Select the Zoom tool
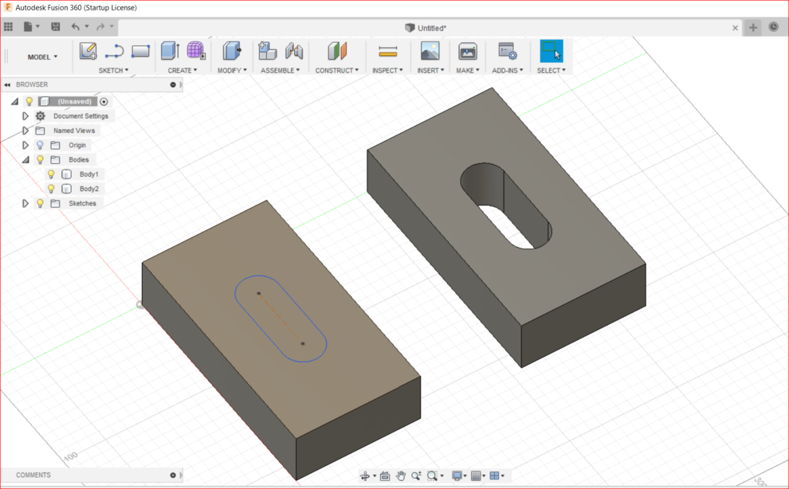The image size is (789, 489). coord(416,475)
